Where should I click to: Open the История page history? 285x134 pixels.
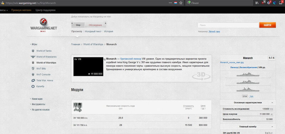coord(109,31)
